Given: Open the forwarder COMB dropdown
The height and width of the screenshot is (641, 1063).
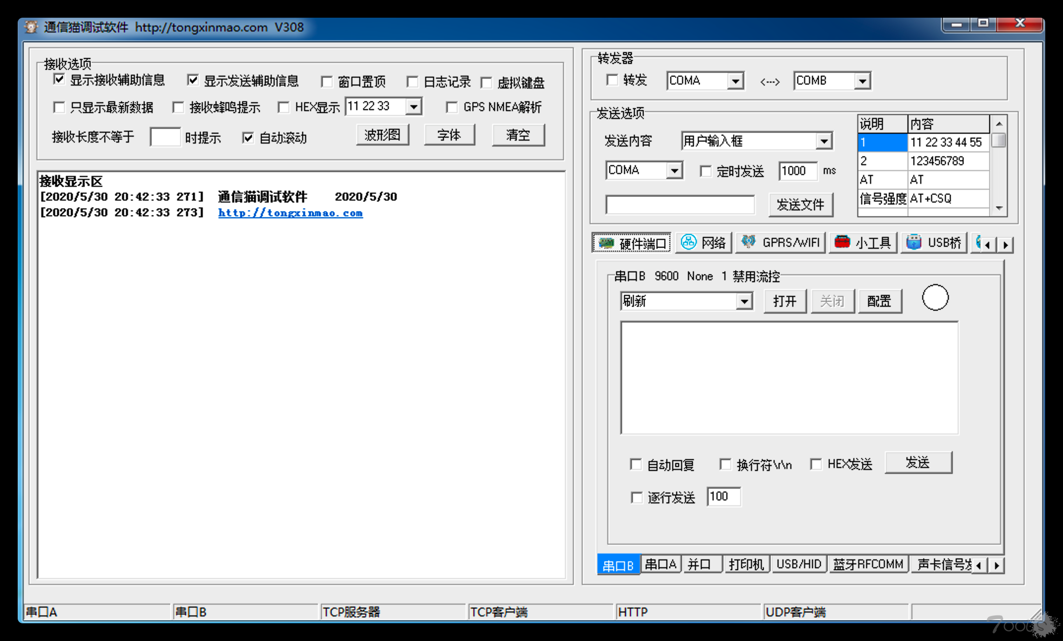Looking at the screenshot, I should (862, 81).
